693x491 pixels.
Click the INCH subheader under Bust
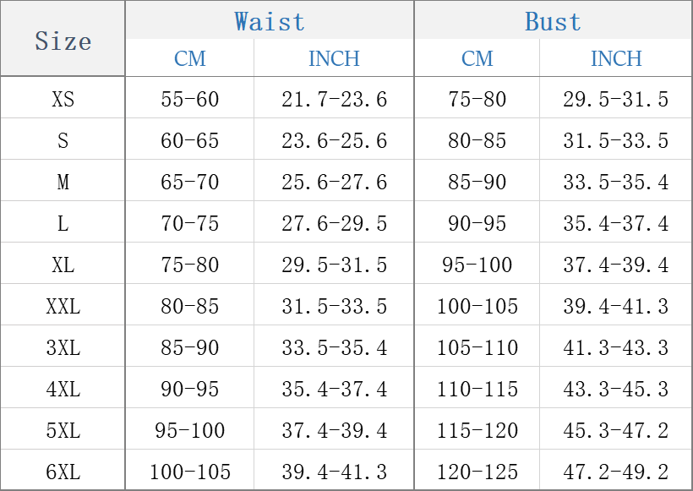pyautogui.click(x=616, y=58)
